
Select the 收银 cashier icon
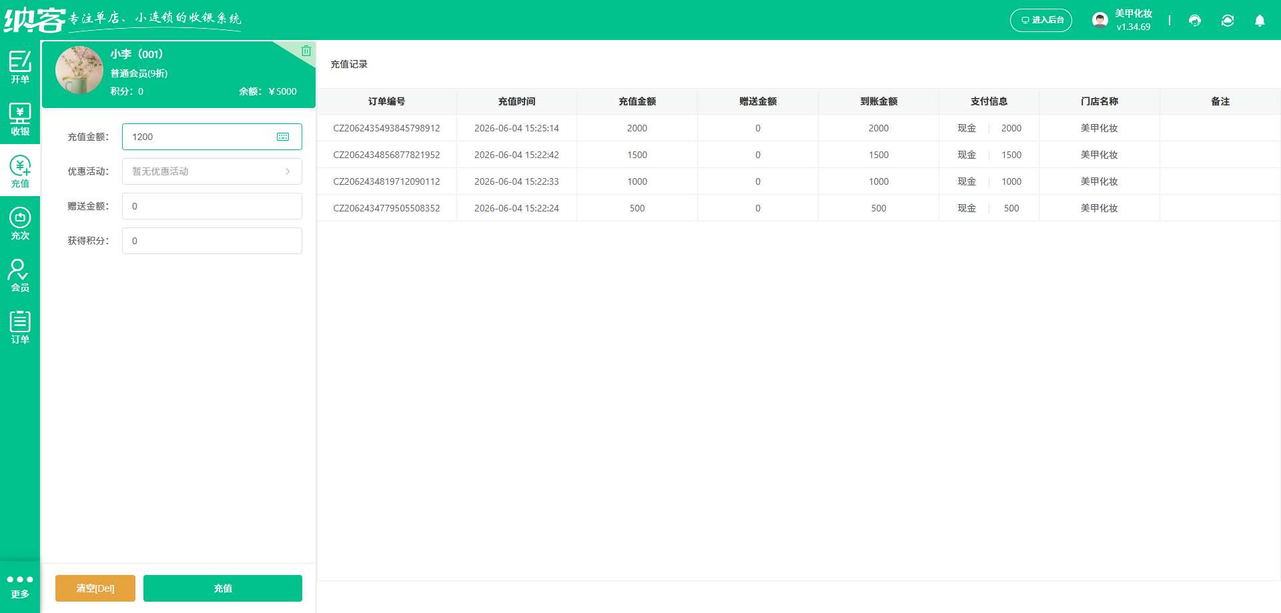[x=20, y=119]
